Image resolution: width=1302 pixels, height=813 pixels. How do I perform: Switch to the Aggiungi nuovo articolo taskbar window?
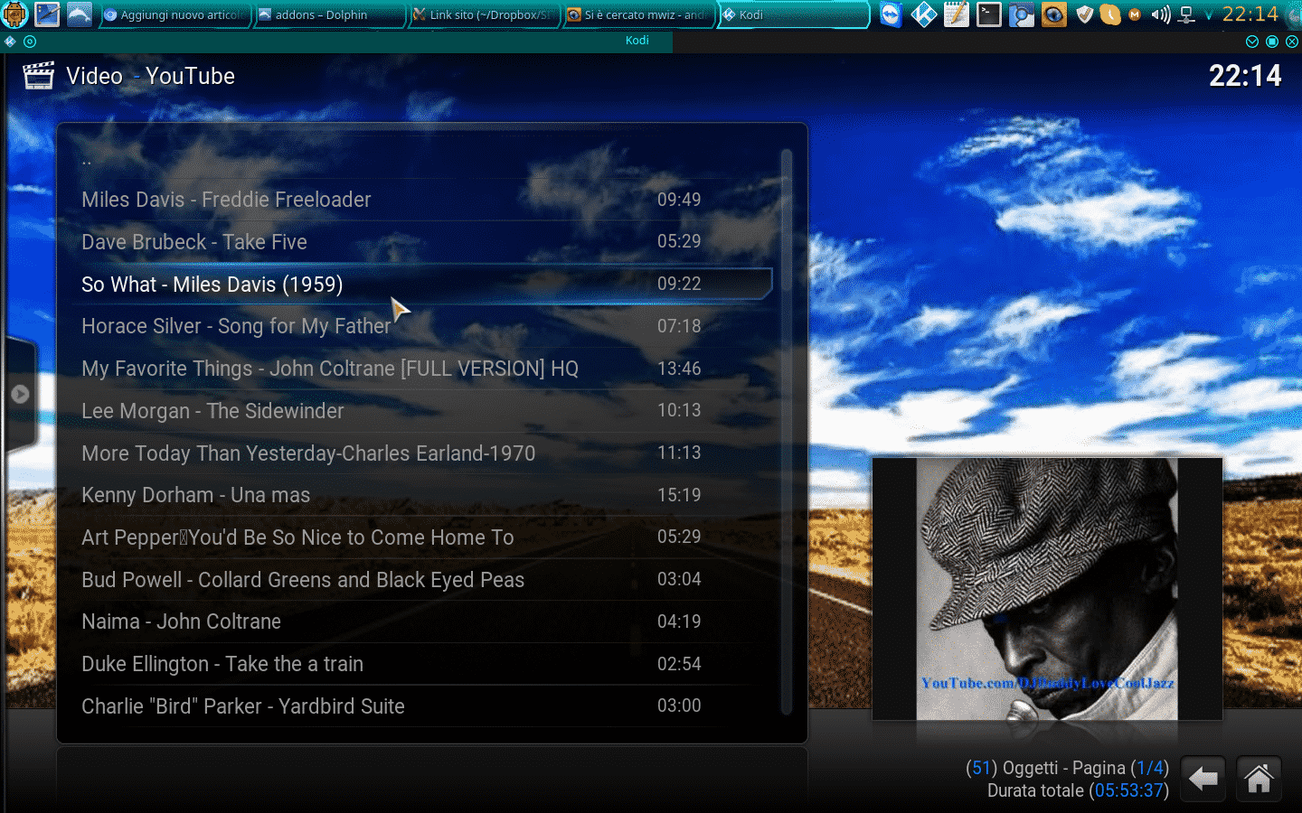174,14
